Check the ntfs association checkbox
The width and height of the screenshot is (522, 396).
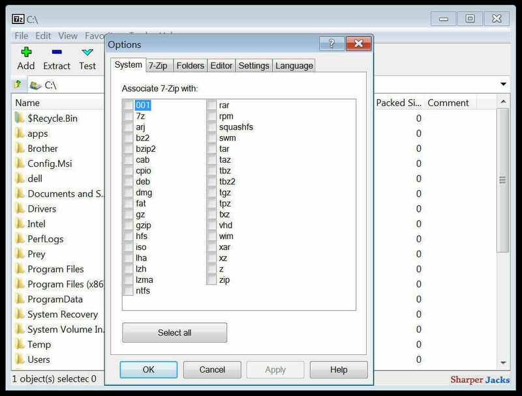128,290
